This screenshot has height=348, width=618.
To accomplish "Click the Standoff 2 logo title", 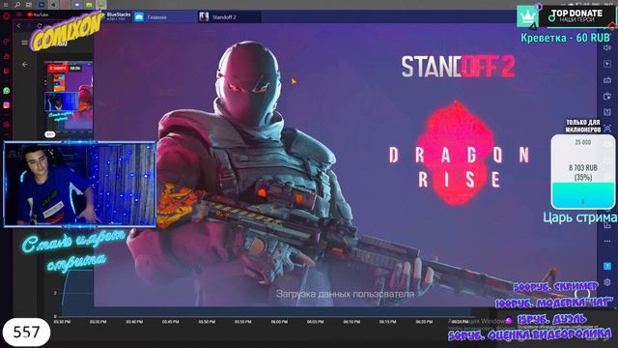I will coord(458,67).
